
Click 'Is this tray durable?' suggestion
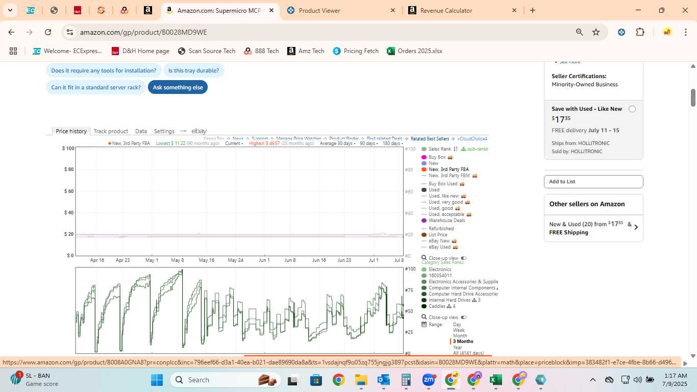click(193, 70)
